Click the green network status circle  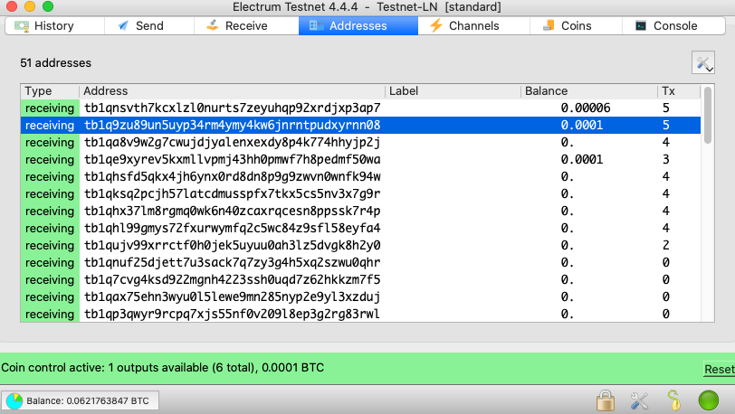[708, 400]
